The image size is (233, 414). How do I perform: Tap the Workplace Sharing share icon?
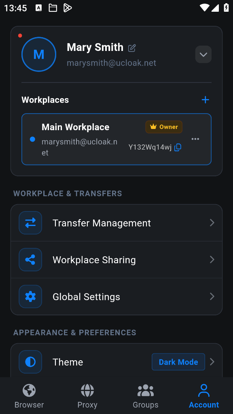(30, 260)
